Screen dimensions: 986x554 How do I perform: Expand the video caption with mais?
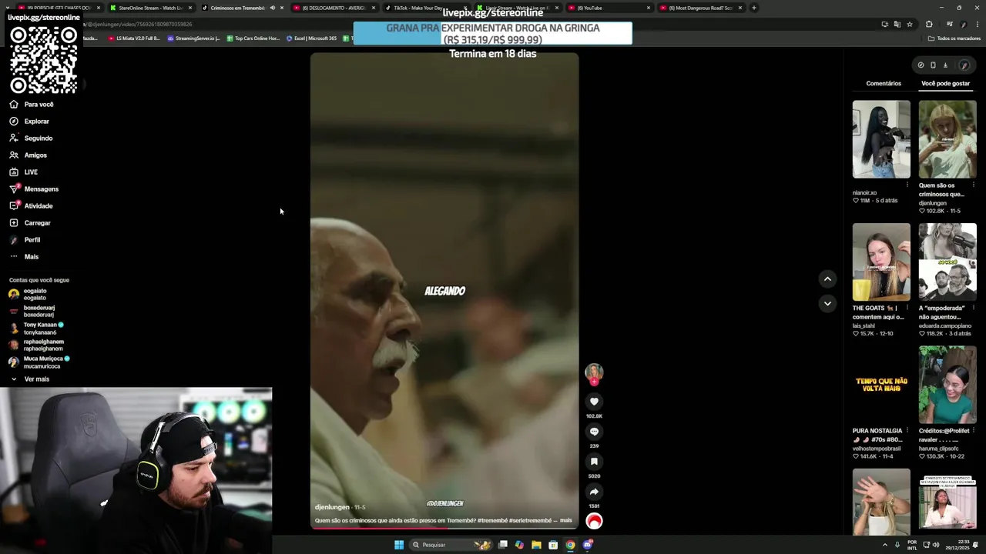[566, 521]
